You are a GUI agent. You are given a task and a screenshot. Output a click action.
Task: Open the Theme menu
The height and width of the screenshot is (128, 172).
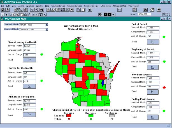tap(21, 6)
